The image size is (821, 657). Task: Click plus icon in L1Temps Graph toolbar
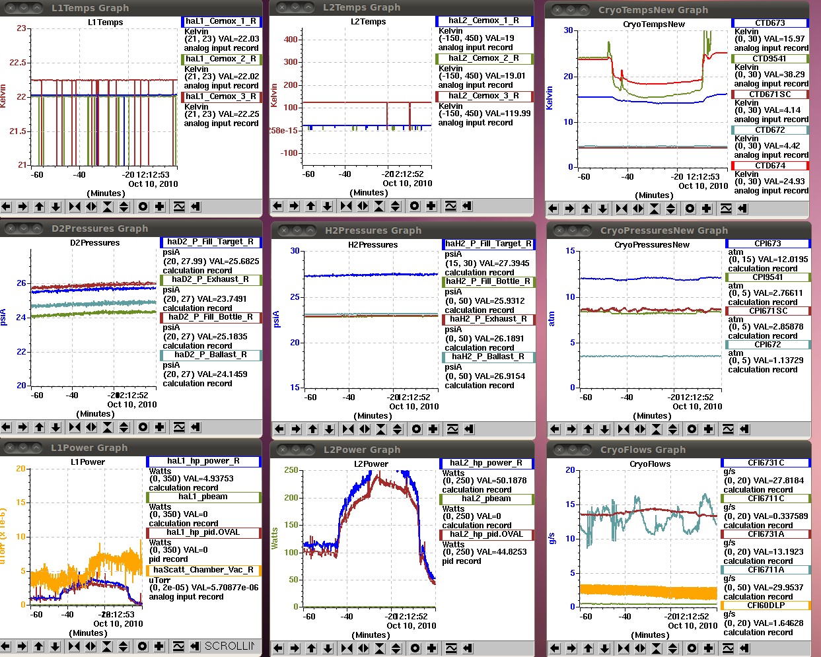click(x=160, y=207)
